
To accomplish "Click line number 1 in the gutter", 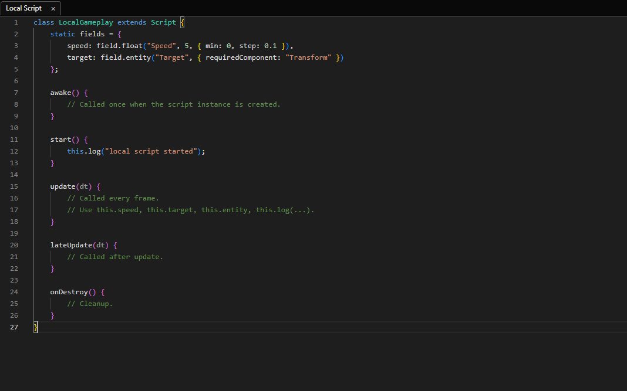I will [x=16, y=22].
